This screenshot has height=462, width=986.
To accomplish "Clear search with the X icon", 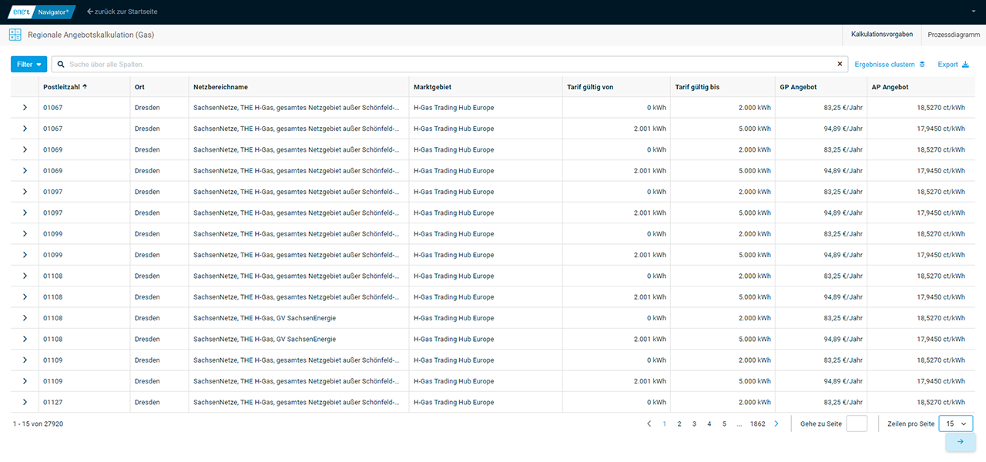I will pos(840,64).
